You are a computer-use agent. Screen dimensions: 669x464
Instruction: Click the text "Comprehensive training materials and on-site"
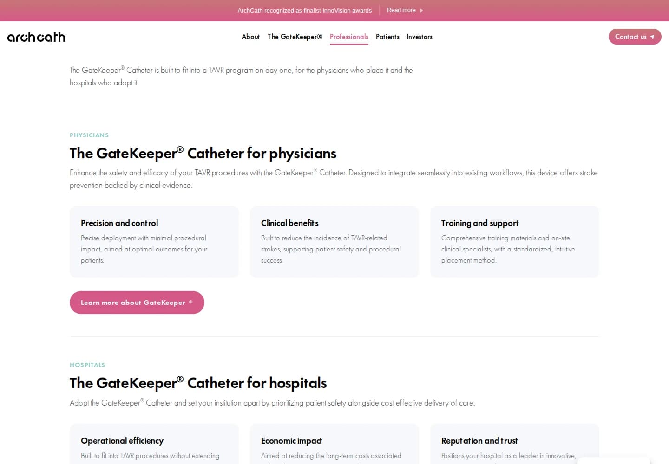[x=505, y=238]
